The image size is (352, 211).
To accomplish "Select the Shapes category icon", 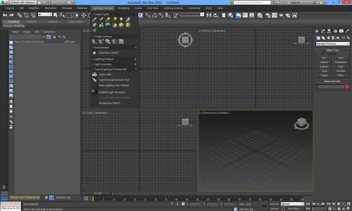I will coord(323,38).
